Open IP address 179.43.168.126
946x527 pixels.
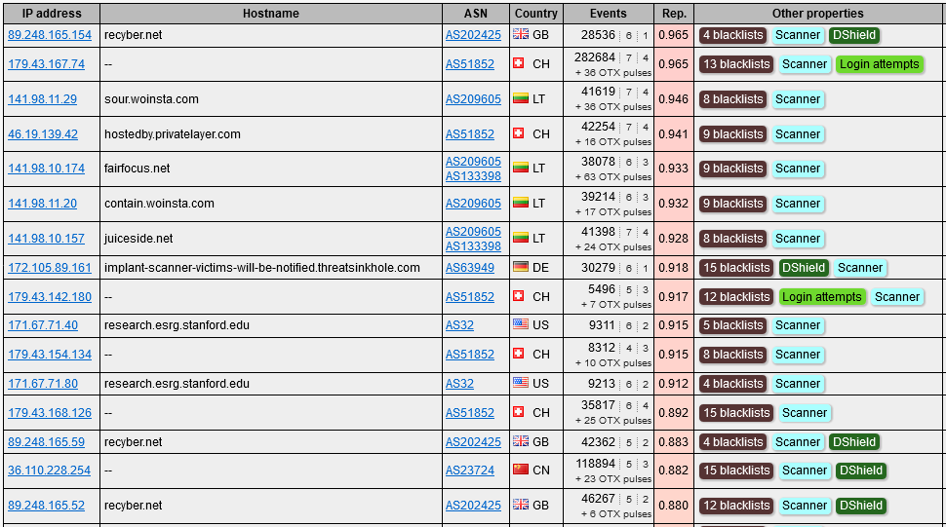tap(50, 413)
